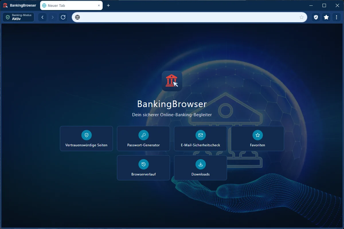This screenshot has width=344, height=229.
Task: Close the Neuer Tab tab
Action: [99, 5]
